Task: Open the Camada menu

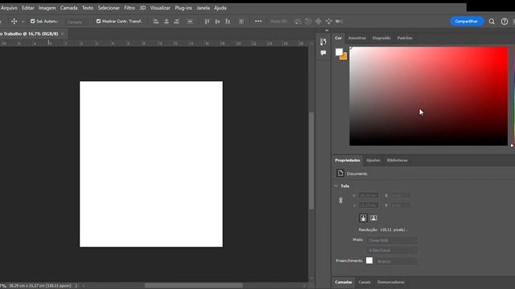Action: pyautogui.click(x=68, y=8)
